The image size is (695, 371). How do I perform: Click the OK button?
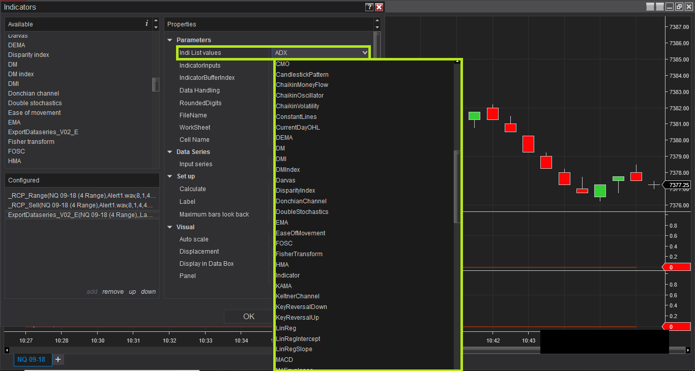pos(249,317)
